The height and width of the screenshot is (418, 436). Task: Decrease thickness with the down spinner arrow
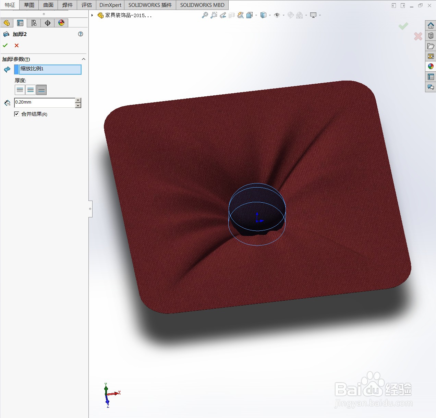click(78, 105)
